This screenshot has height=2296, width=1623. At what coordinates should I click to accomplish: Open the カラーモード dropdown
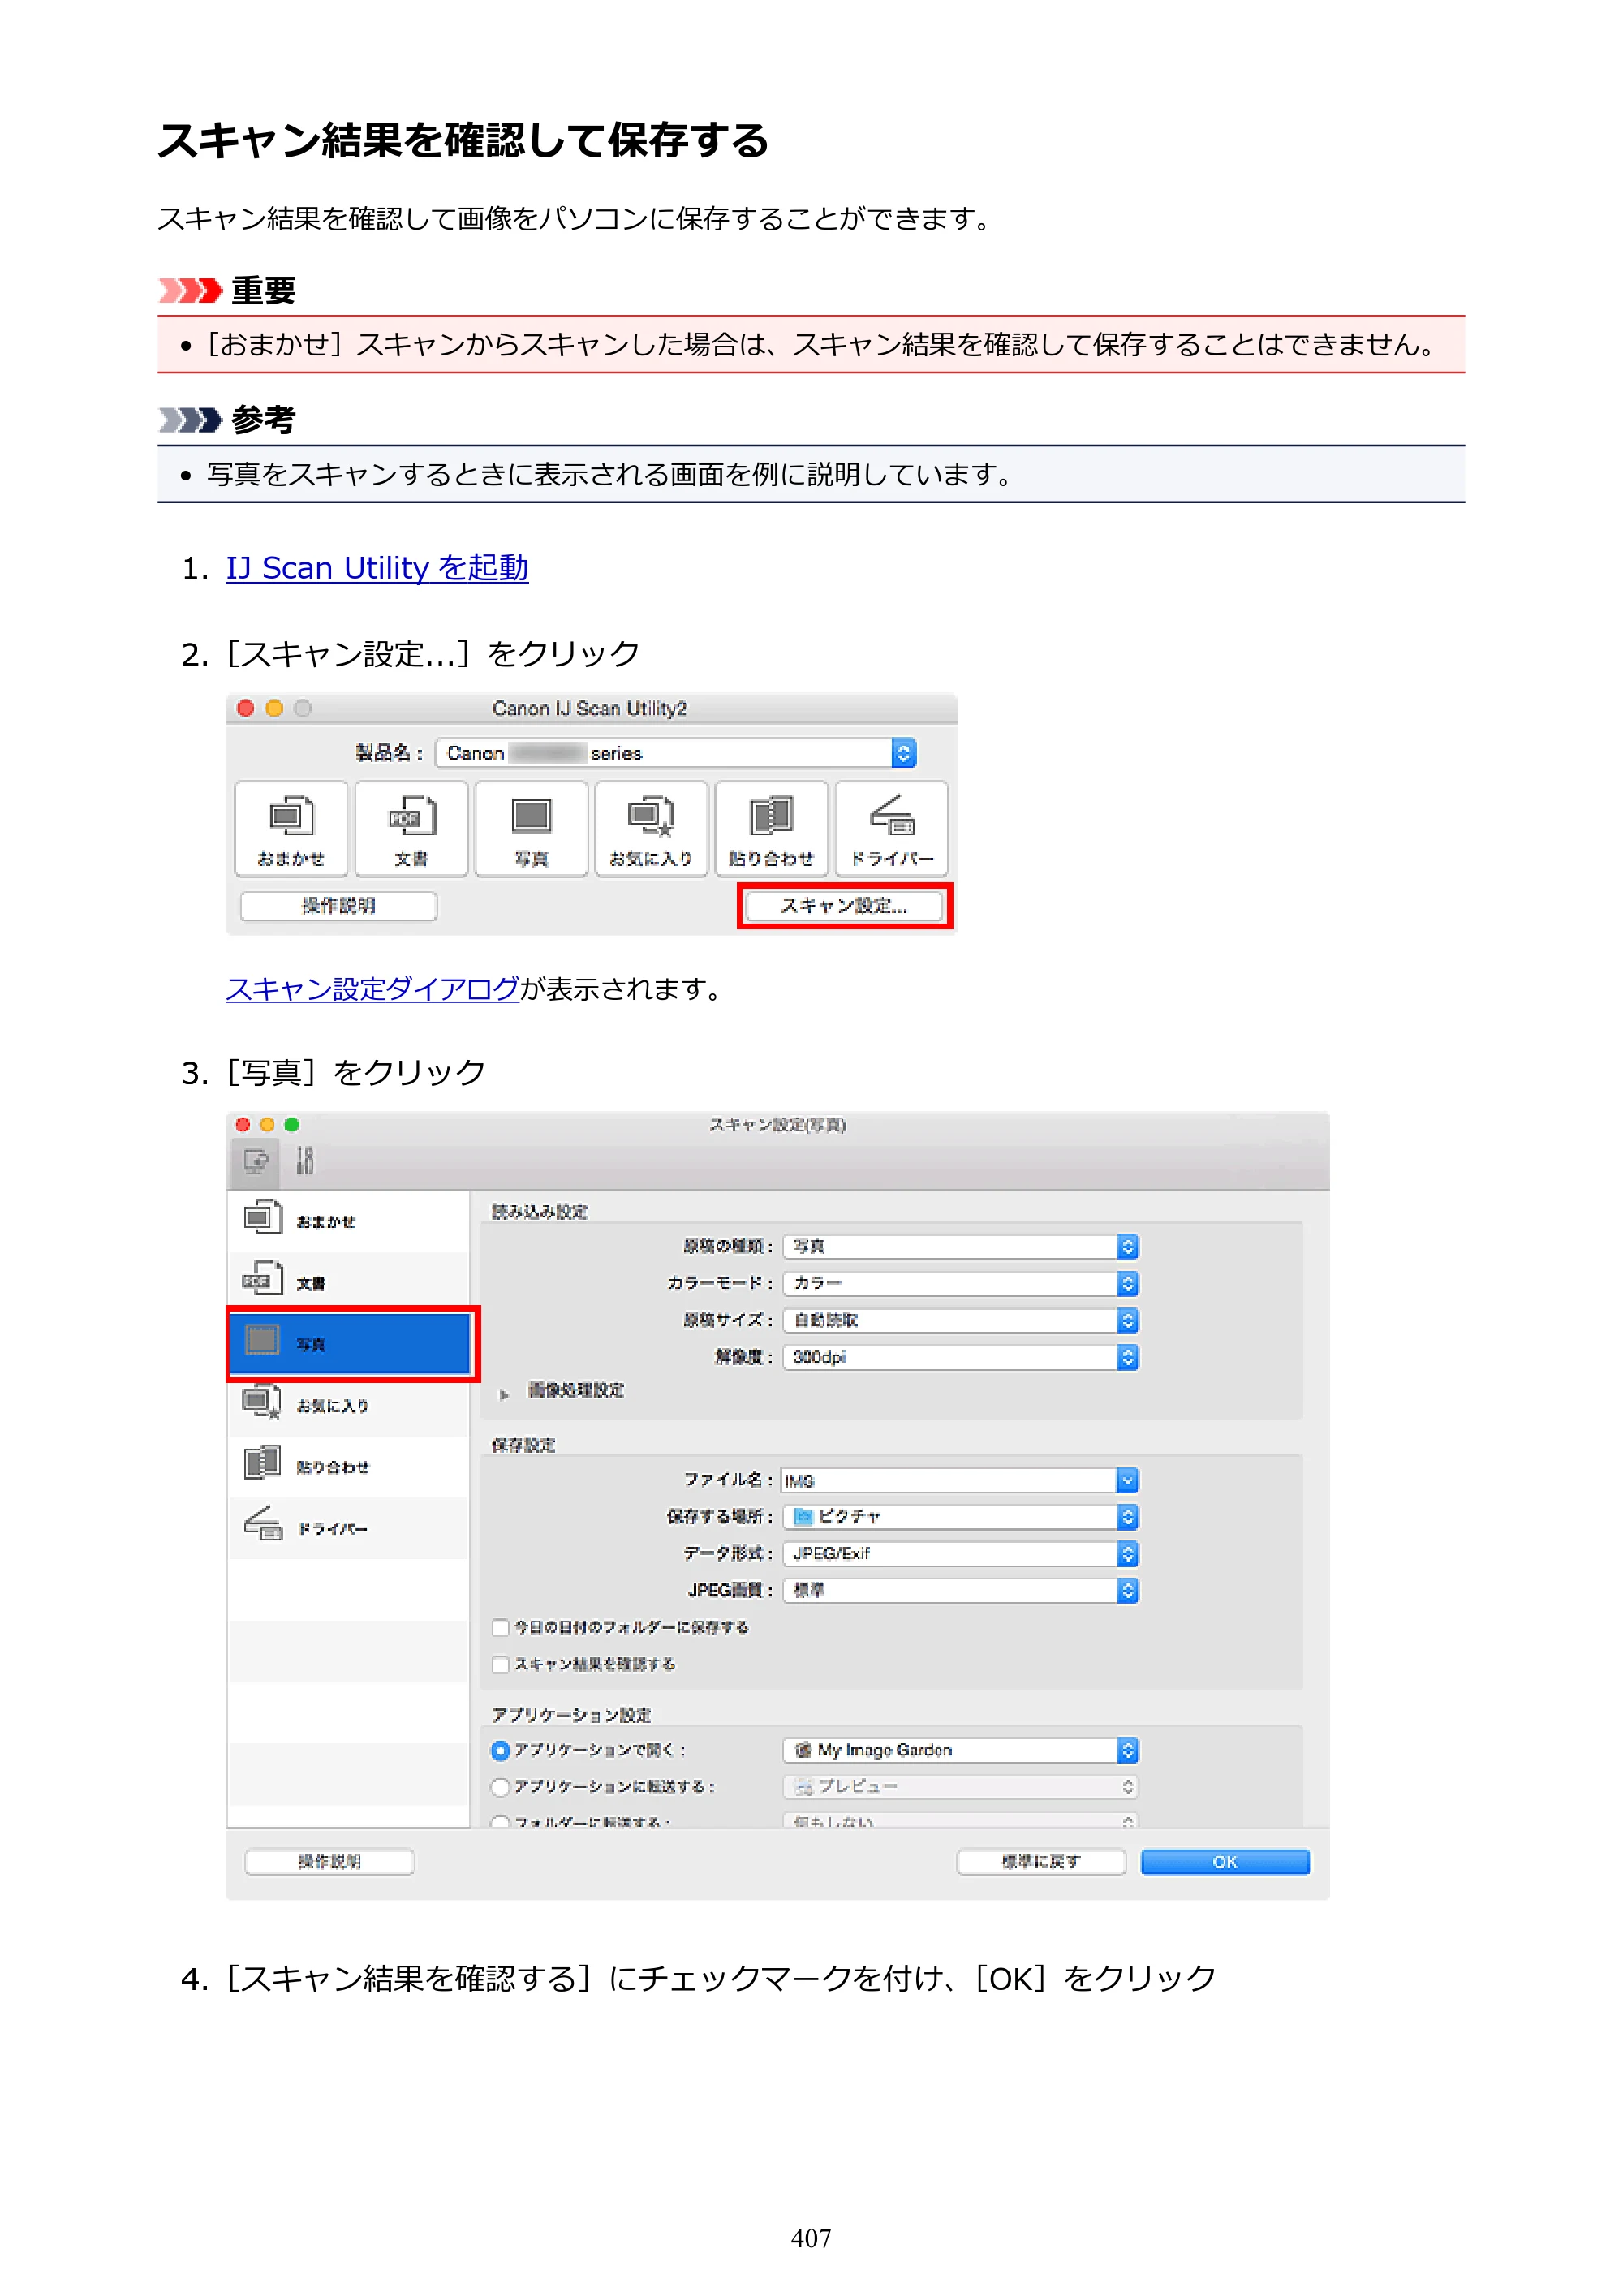click(960, 1283)
